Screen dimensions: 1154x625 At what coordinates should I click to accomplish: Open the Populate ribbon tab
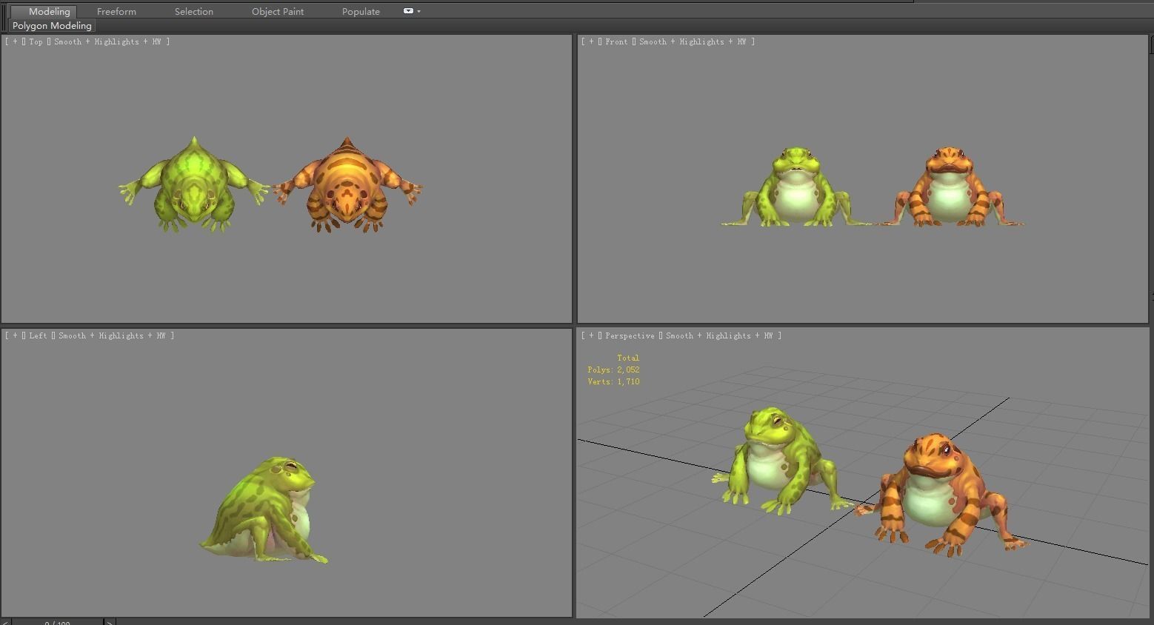[x=361, y=11]
